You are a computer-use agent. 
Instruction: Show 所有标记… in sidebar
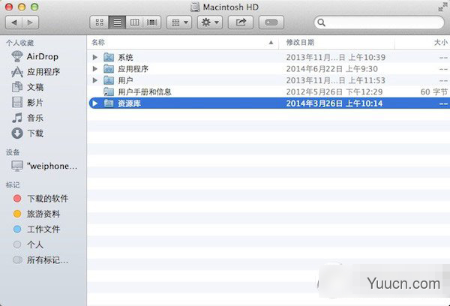[x=40, y=260]
